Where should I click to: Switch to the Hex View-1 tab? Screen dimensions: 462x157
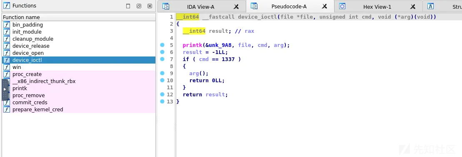(x=377, y=7)
